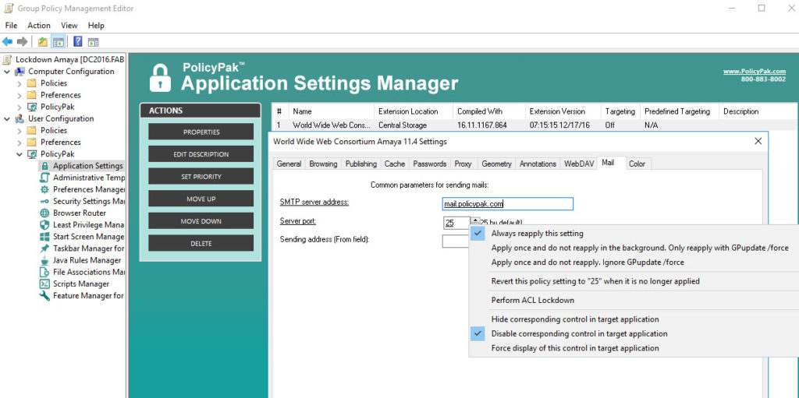Toggle Always reapply this setting
The height and width of the screenshot is (398, 799).
537,234
